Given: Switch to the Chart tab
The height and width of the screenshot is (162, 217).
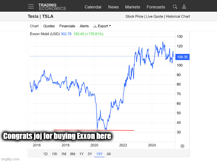Looking at the screenshot, I should coord(34,26).
